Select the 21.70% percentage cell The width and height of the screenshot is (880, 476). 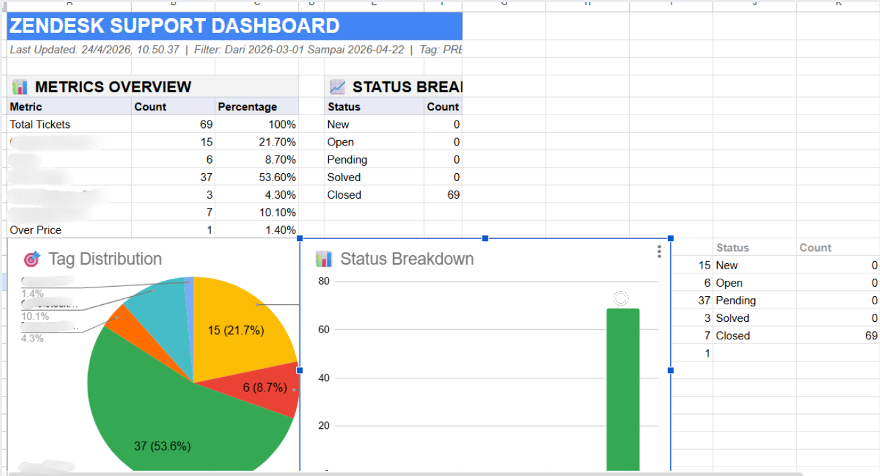coord(256,142)
